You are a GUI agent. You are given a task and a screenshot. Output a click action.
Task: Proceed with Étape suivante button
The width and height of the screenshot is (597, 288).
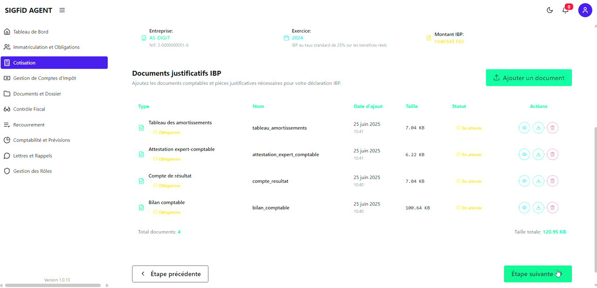coord(537,274)
